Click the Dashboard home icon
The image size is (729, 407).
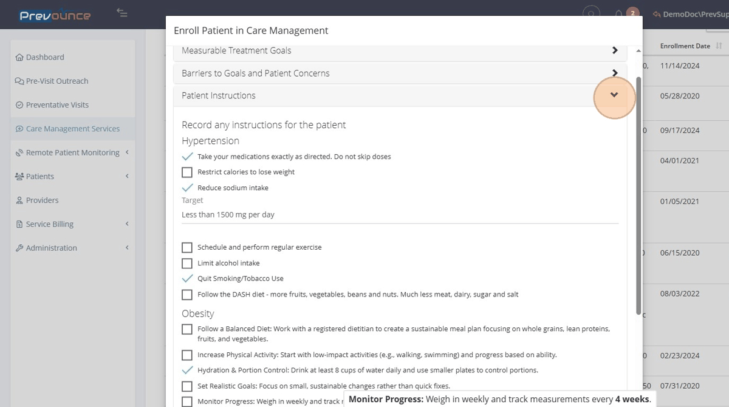tap(19, 57)
